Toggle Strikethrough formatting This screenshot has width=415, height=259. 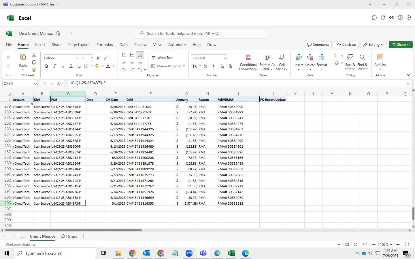coord(79,66)
